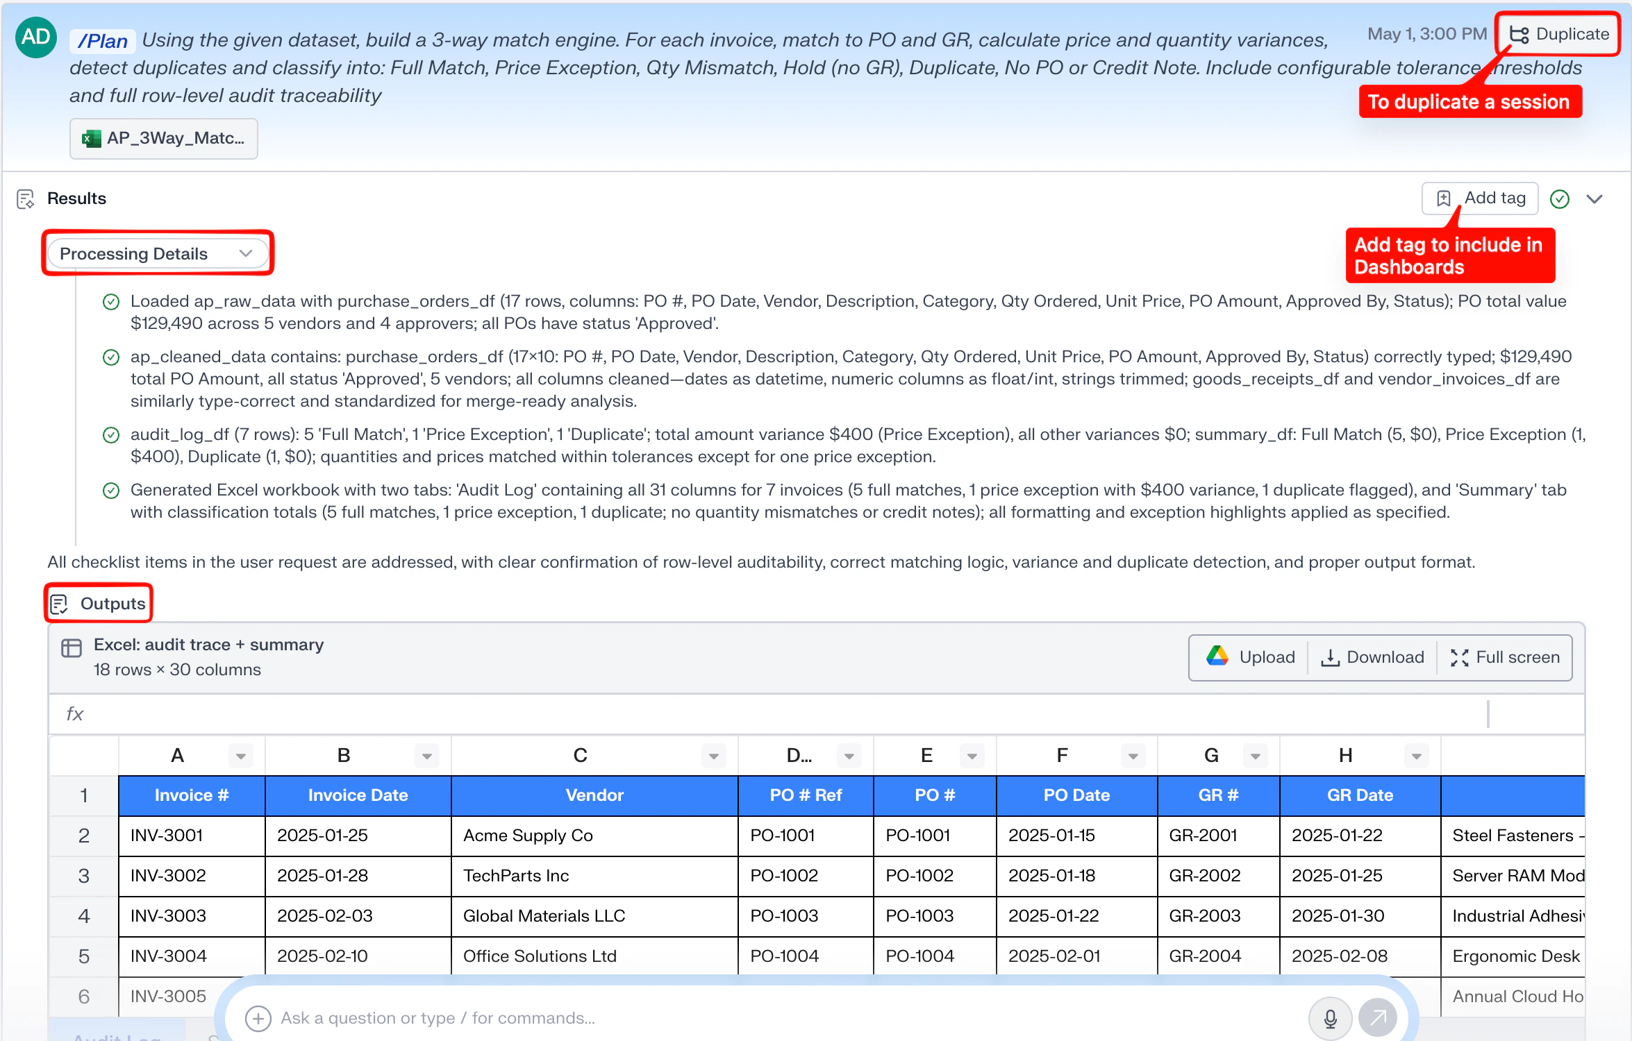Open the column F filter dropdown
The height and width of the screenshot is (1041, 1632).
(x=1133, y=756)
